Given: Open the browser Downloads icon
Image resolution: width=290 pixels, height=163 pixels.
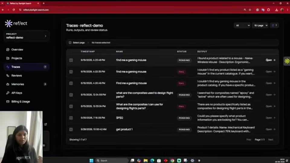Looking at the screenshot, I should [276, 10].
